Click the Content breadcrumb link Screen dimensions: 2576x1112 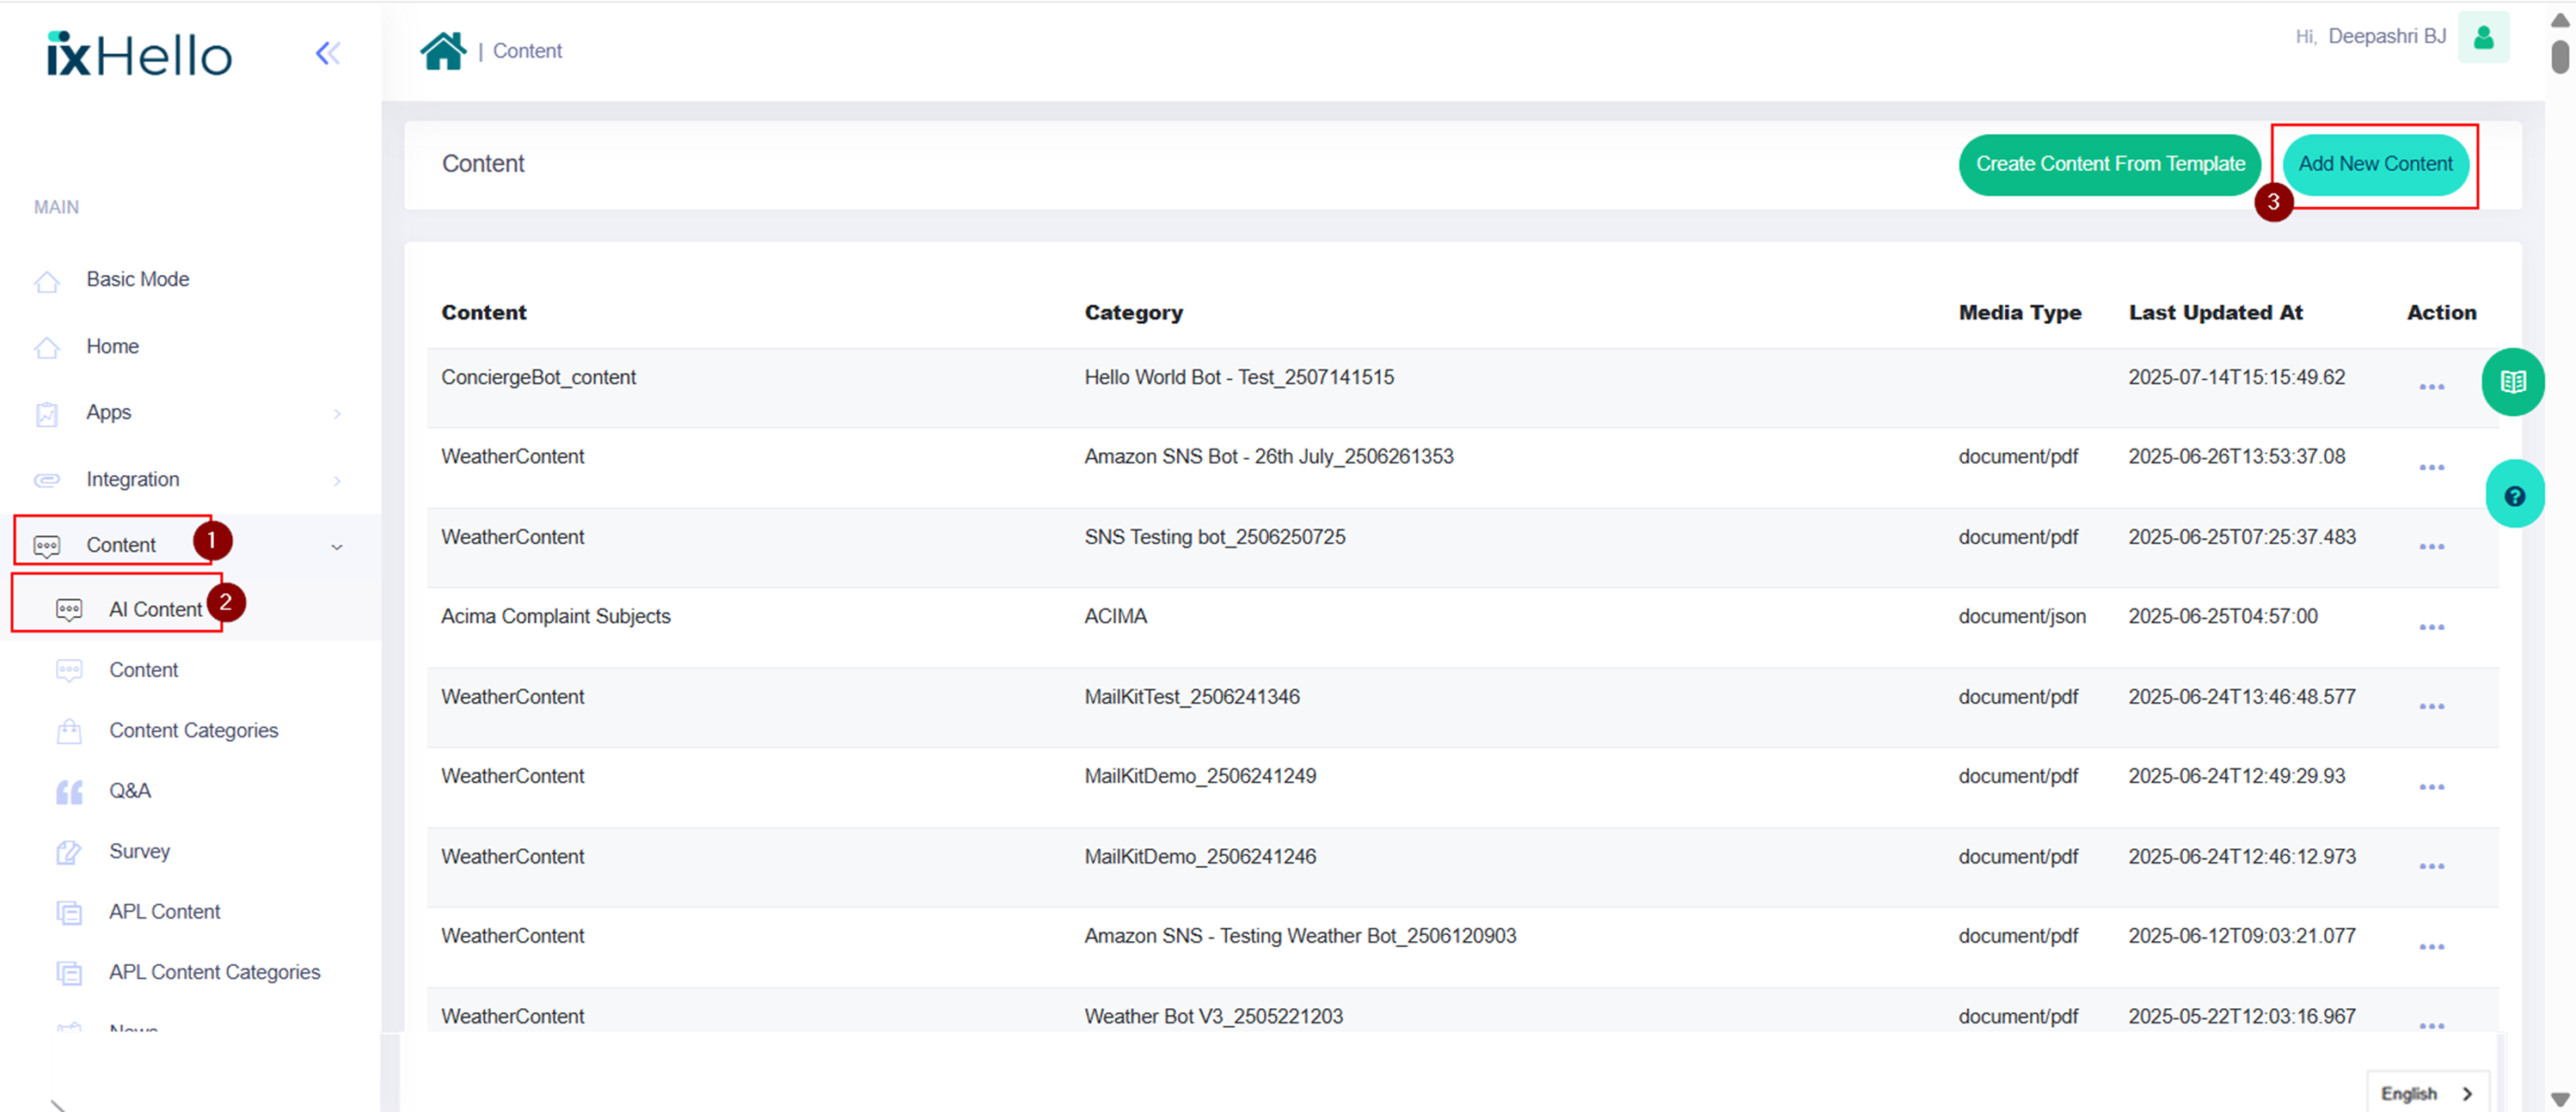(527, 51)
